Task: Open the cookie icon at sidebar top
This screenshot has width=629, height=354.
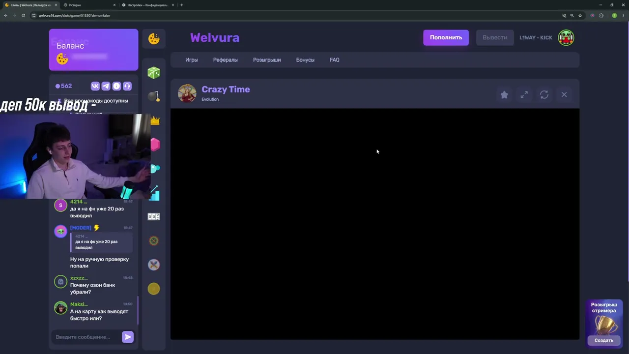Action: coord(154,39)
